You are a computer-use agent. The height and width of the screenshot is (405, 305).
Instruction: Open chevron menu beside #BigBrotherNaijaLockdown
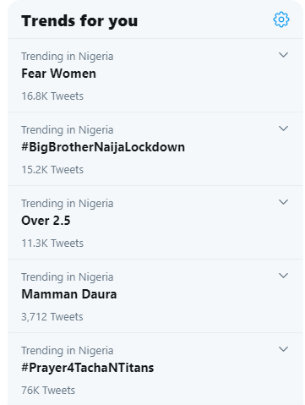(x=283, y=129)
